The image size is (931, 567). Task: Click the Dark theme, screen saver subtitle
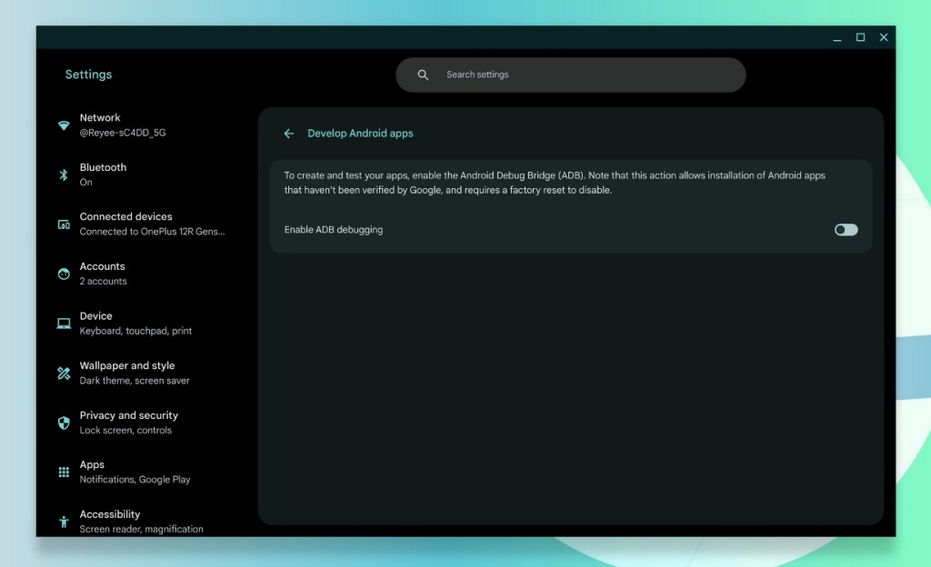tap(135, 381)
